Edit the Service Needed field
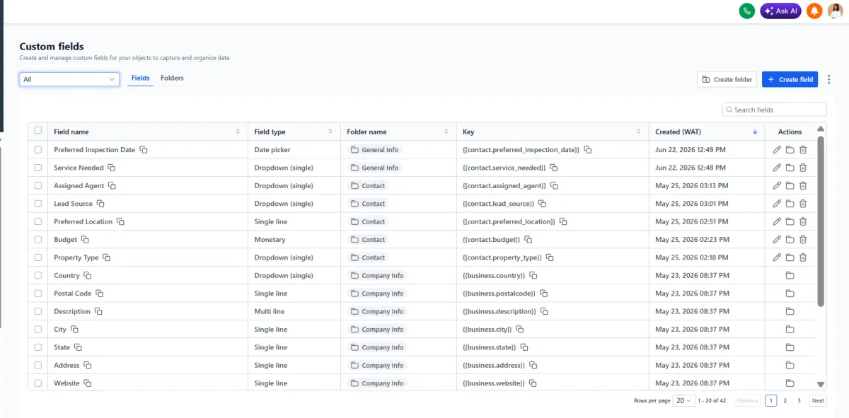This screenshot has width=849, height=418. tap(777, 168)
